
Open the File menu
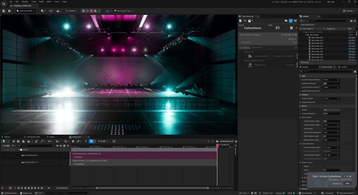[x=11, y=2]
